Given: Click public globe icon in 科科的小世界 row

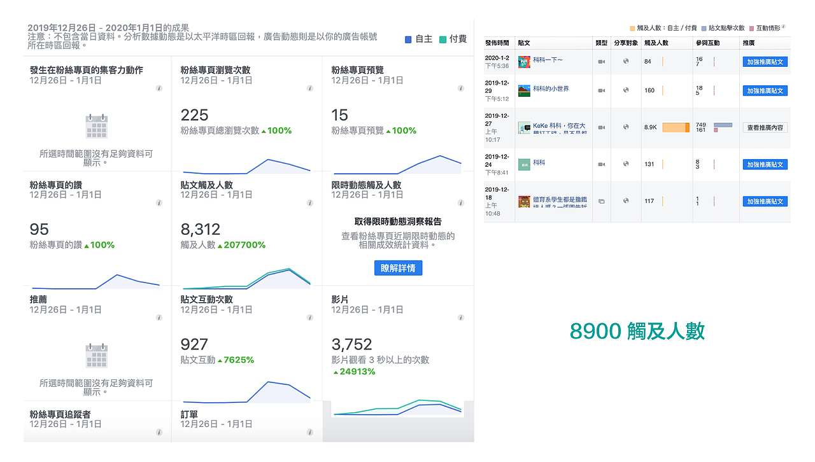Looking at the screenshot, I should tap(626, 90).
